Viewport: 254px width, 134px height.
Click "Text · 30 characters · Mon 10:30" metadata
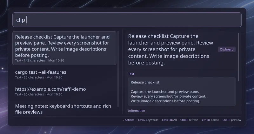point(38,94)
